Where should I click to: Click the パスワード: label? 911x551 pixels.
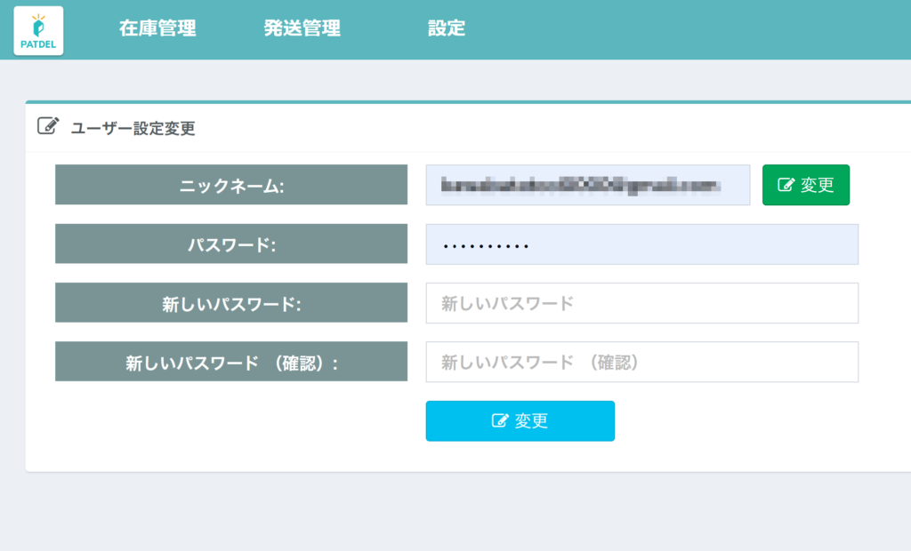click(x=231, y=244)
